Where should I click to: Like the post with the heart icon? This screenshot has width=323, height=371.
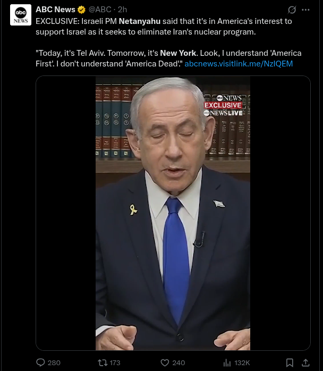pyautogui.click(x=165, y=362)
